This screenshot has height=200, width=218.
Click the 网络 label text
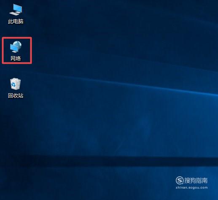point(16,58)
